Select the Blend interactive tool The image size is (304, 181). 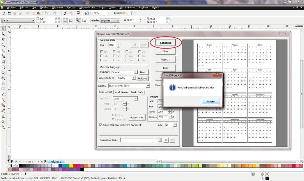click(x=3, y=105)
